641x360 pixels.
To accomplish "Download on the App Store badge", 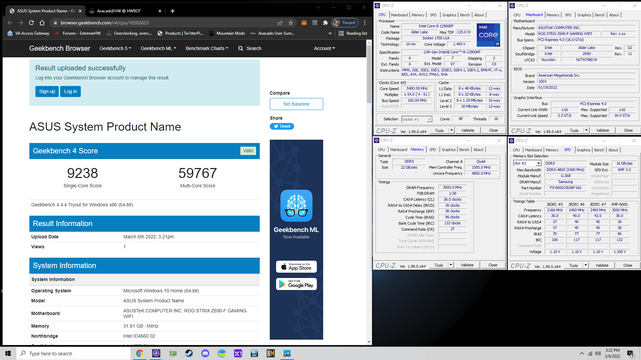I will [x=296, y=267].
